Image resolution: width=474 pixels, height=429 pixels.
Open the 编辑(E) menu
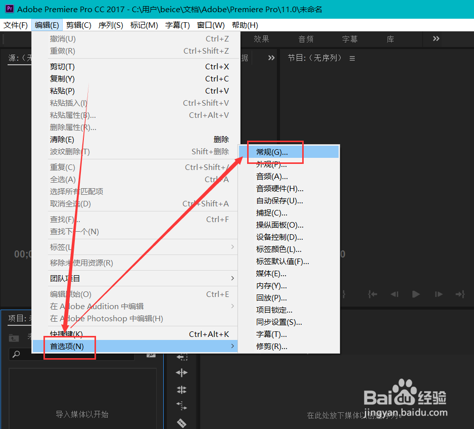point(47,25)
